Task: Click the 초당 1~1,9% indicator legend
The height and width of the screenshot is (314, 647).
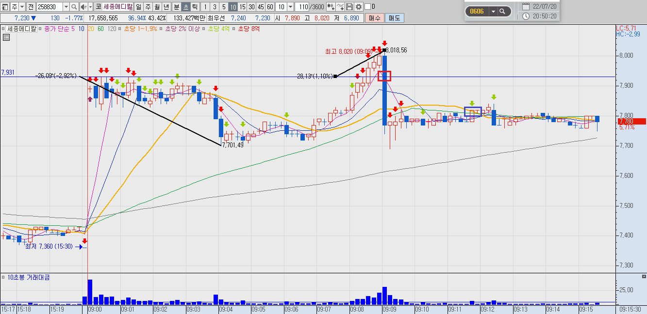Action: point(140,29)
